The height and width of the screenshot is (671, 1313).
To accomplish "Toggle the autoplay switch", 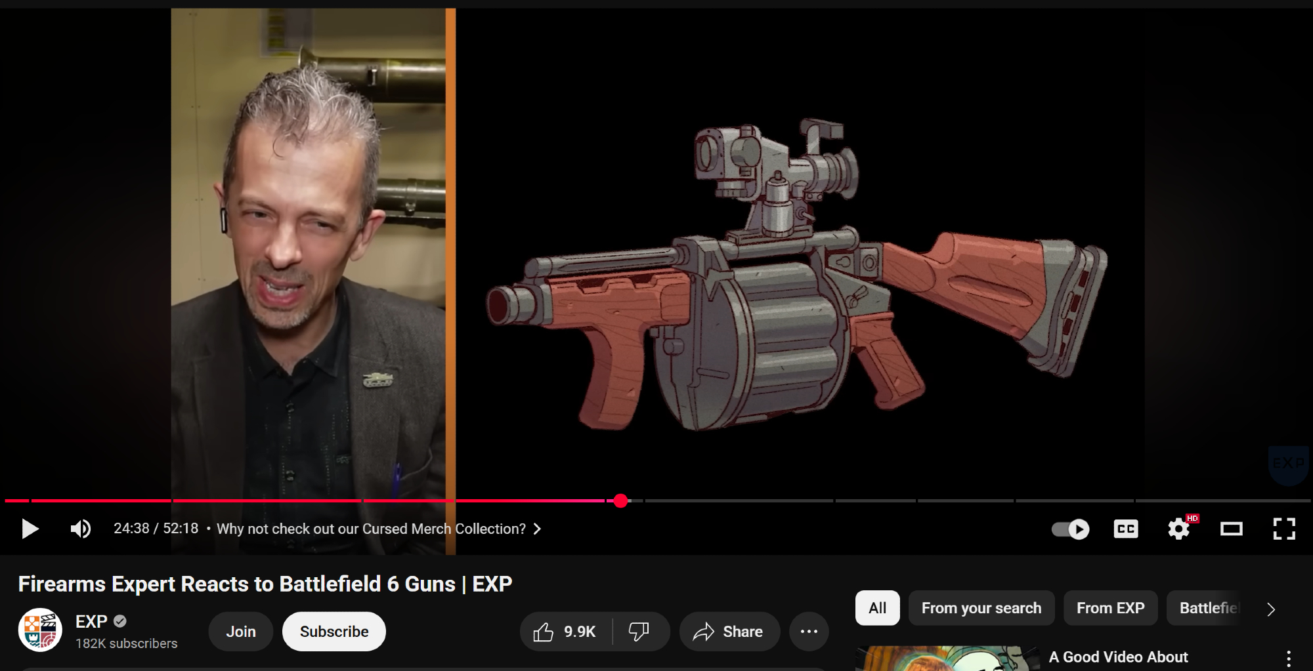I will (1070, 529).
